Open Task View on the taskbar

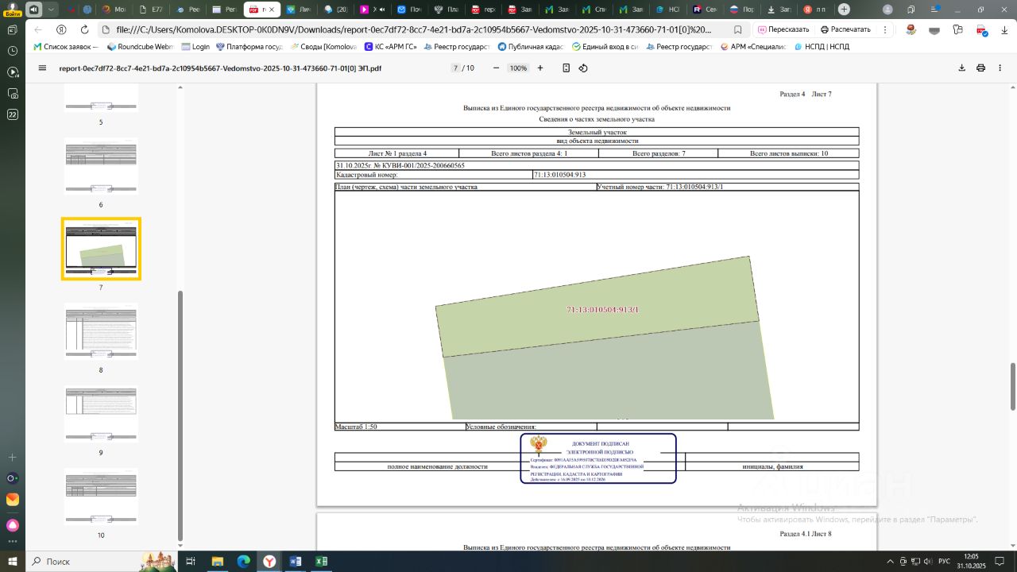pyautogui.click(x=191, y=562)
